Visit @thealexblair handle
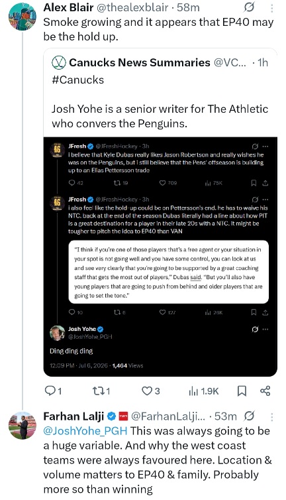The image size is (286, 500). [x=132, y=7]
